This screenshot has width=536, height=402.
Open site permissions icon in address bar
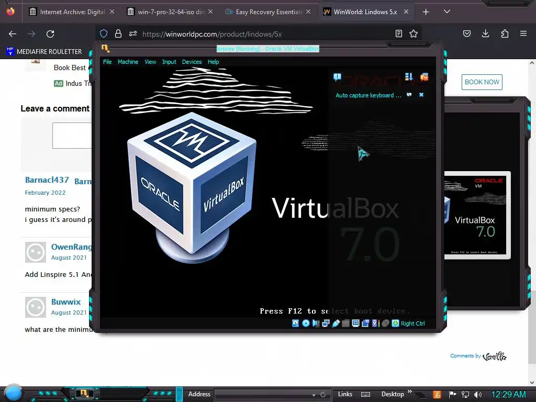[133, 34]
